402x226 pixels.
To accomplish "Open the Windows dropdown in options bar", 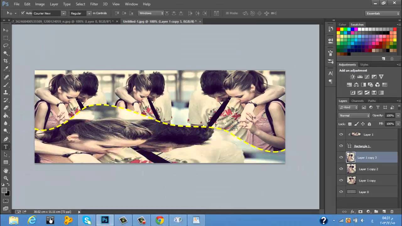I will point(151,13).
